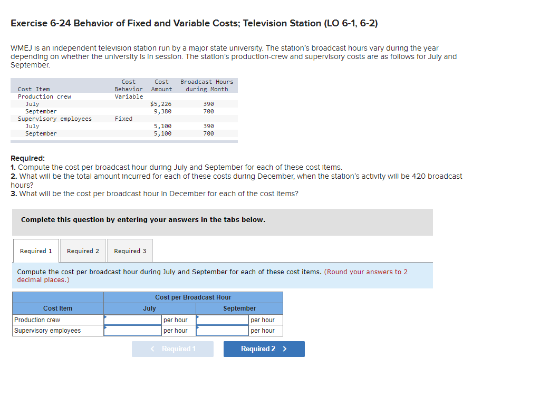This screenshot has width=549, height=396.
Task: Click the Required 2 navigation button
Action: (x=264, y=349)
